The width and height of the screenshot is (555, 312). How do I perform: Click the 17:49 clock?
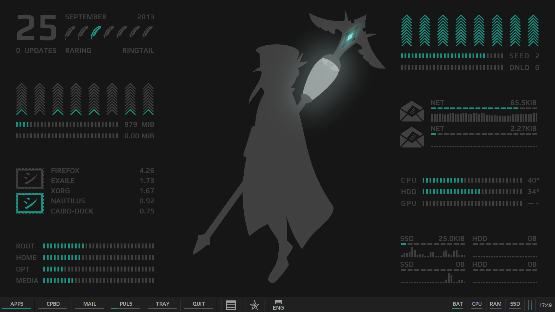coord(545,305)
